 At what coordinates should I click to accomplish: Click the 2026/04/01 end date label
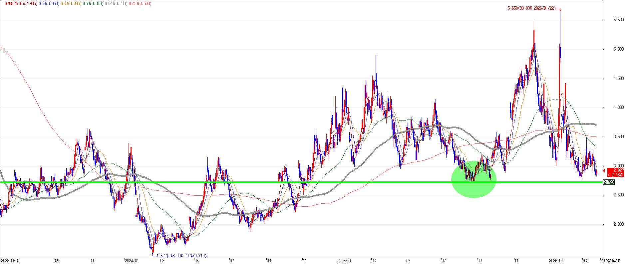(610, 261)
